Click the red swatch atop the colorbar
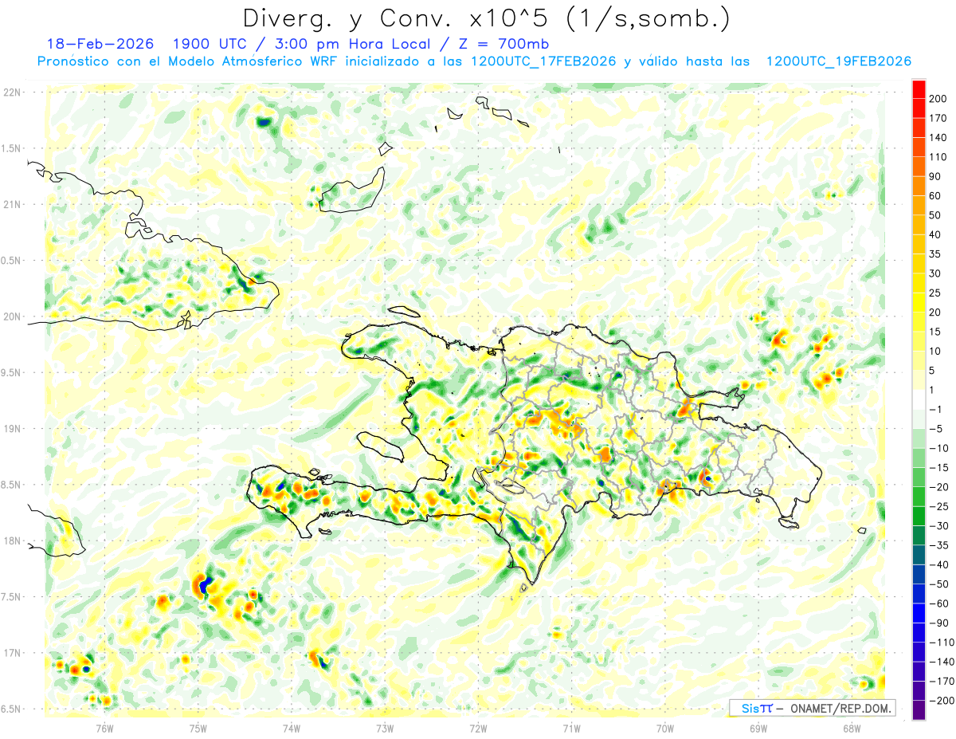 919,89
